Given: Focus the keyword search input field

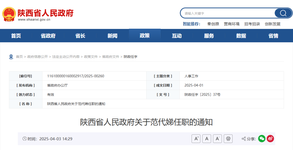Looking at the screenshot, I should point(228,13).
